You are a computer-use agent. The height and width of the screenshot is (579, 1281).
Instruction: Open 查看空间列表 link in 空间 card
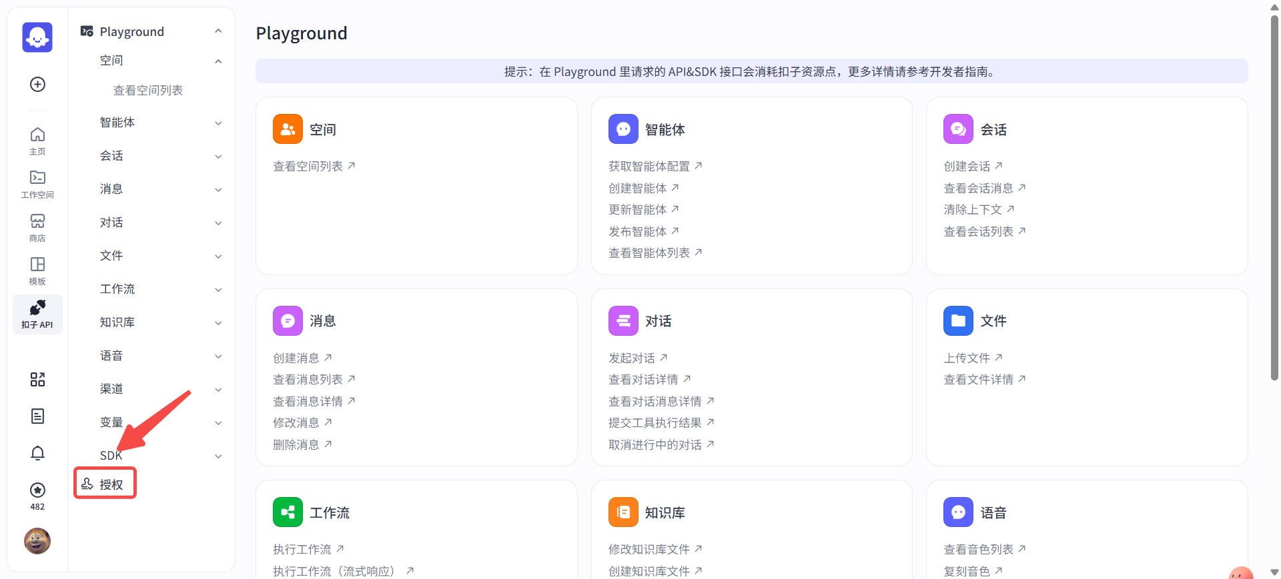pyautogui.click(x=314, y=166)
